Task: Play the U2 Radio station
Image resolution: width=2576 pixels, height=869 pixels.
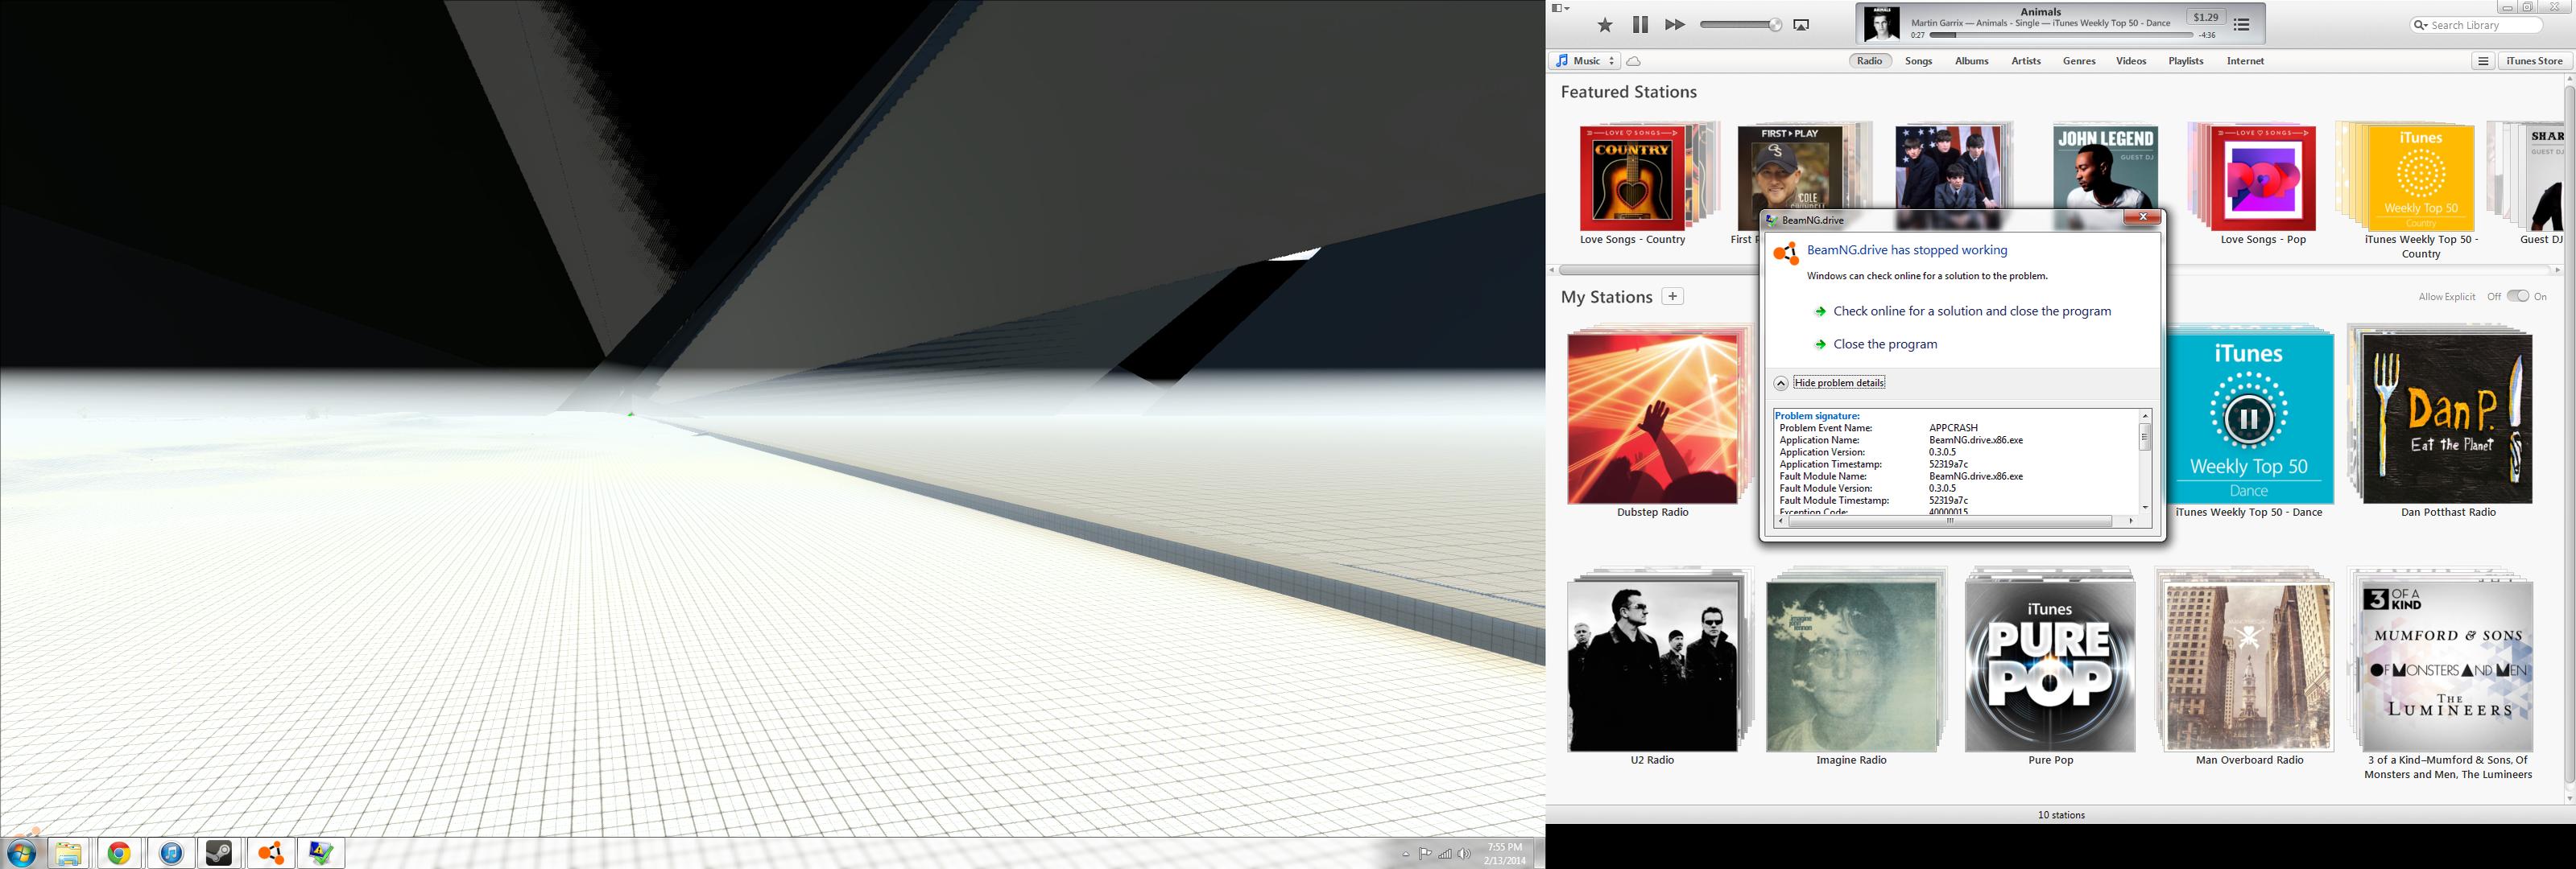Action: click(1653, 667)
